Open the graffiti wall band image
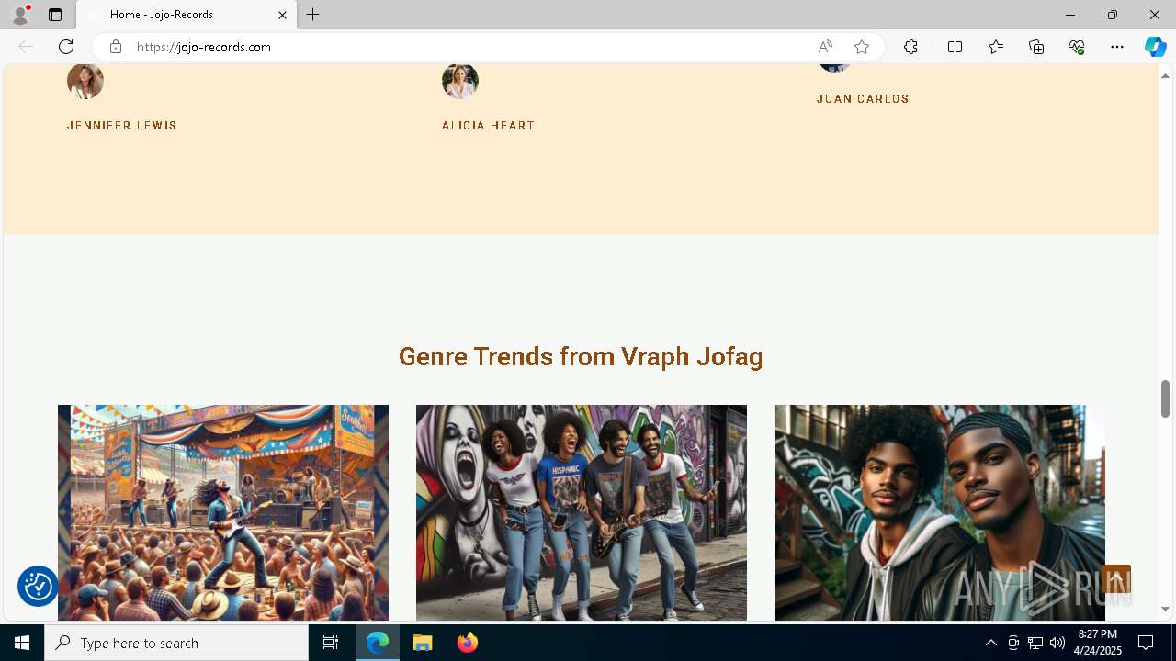This screenshot has height=661, width=1176. (582, 512)
